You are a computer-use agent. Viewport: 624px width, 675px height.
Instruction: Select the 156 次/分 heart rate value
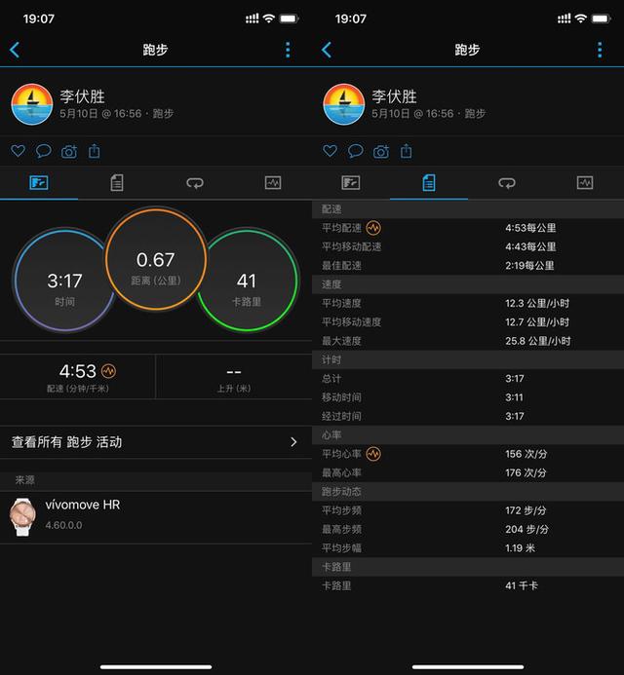[526, 454]
